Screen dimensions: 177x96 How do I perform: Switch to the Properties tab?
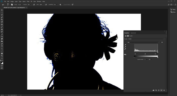[x=126, y=33]
